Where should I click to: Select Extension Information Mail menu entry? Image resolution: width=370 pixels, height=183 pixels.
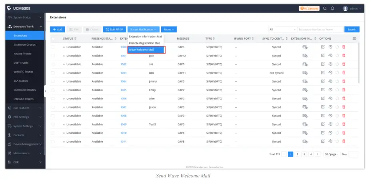tap(146, 36)
